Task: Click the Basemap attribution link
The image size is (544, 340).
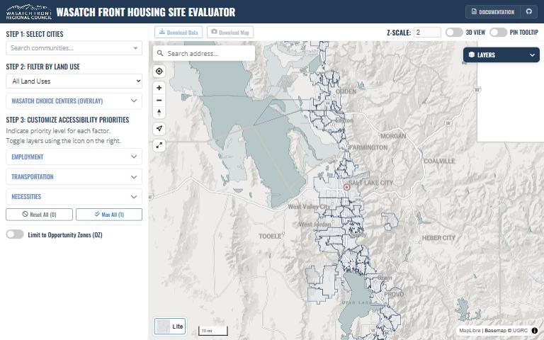Action: point(506,331)
